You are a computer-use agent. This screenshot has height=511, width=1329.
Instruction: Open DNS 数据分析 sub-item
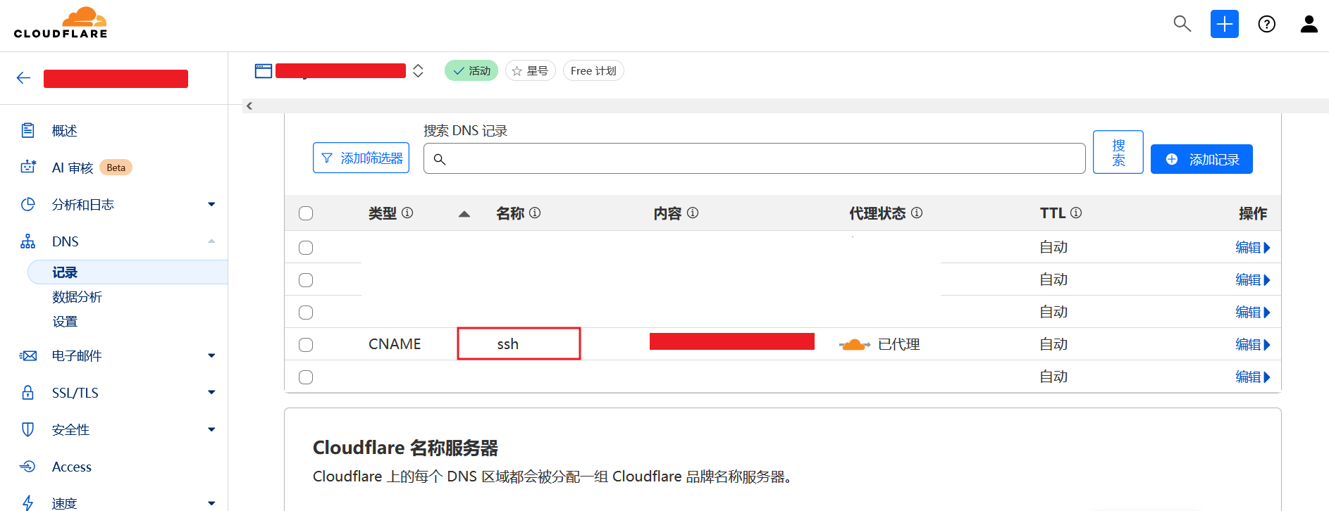[x=77, y=297]
